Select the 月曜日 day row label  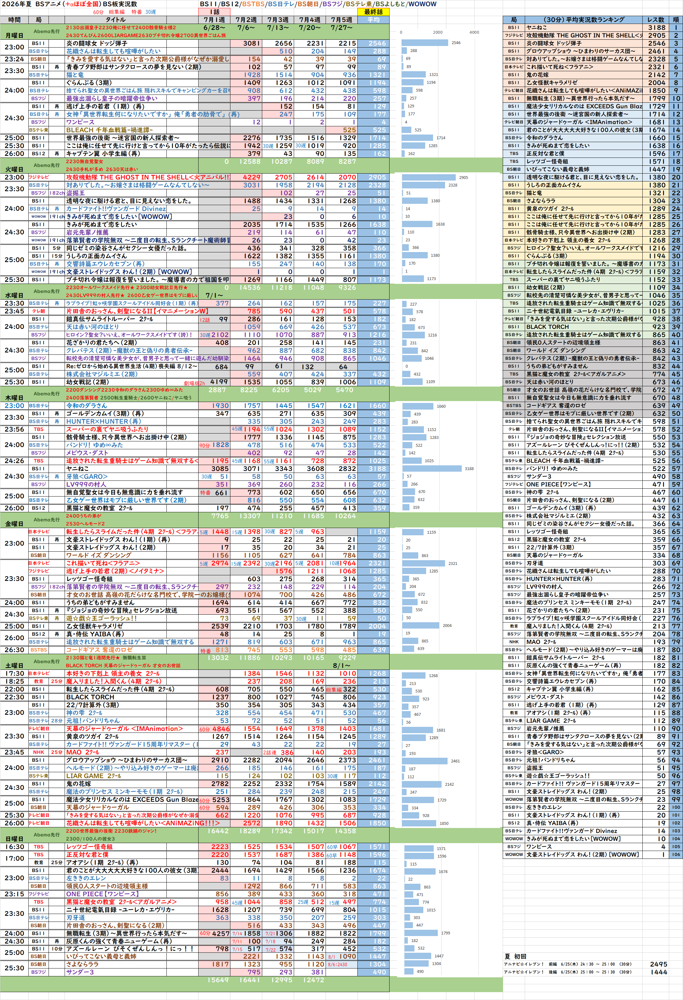(14, 35)
